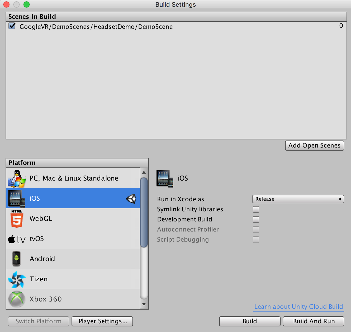Click the Unity logo on the iOS row
This screenshot has width=351, height=332.
click(x=131, y=199)
